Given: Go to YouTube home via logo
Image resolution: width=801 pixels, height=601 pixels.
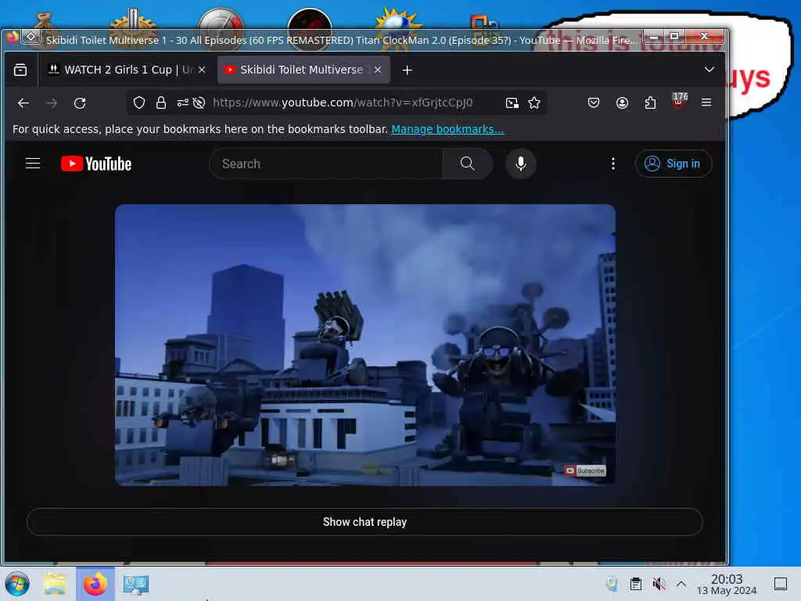Looking at the screenshot, I should (96, 164).
